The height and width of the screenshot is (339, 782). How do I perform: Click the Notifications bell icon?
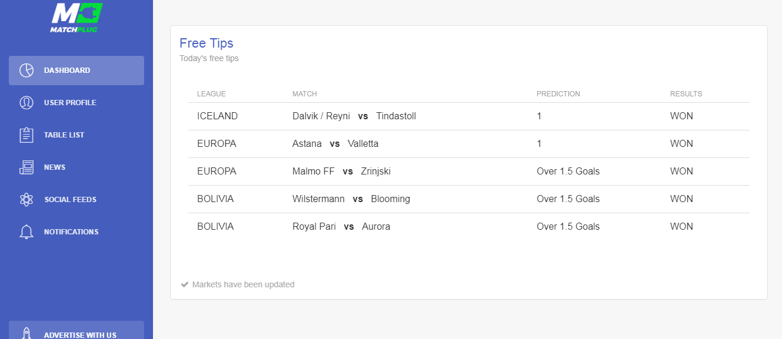(x=26, y=232)
